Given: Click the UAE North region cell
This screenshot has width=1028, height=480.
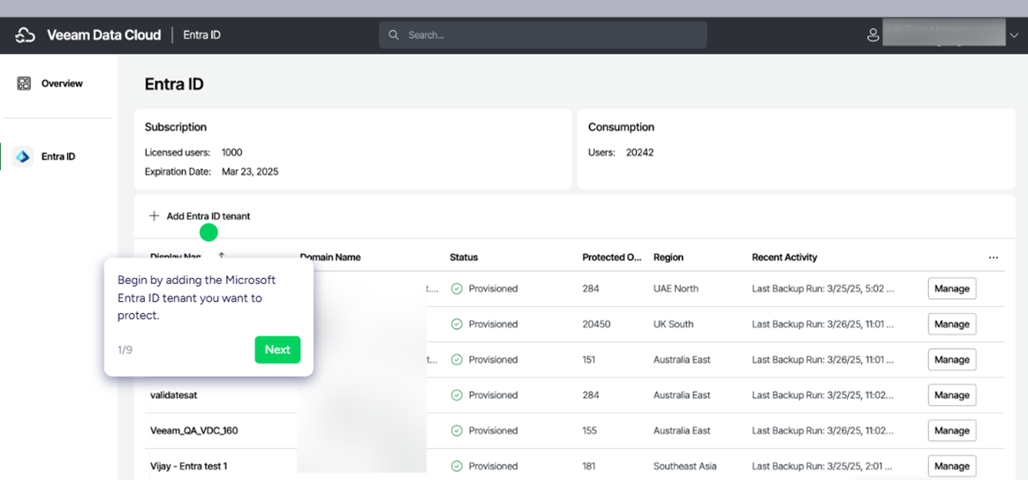Looking at the screenshot, I should [676, 289].
